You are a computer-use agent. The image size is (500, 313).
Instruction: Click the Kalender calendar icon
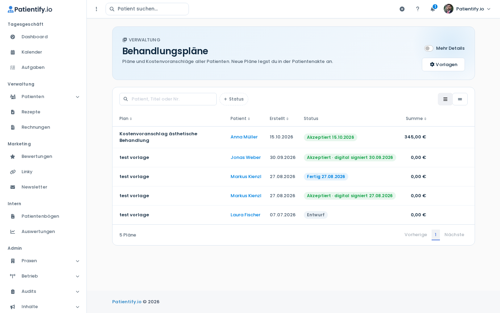coord(13,52)
